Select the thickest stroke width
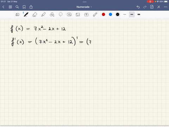The height and width of the screenshot is (127, 169). pos(139,14)
